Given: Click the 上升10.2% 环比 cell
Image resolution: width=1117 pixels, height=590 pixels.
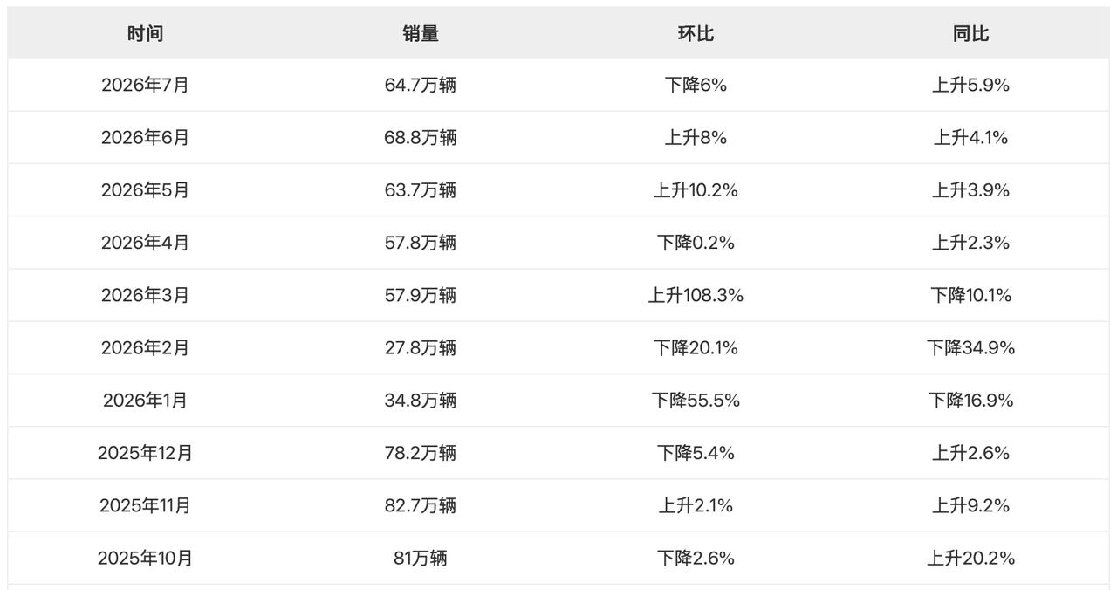Looking at the screenshot, I should click(x=696, y=190).
